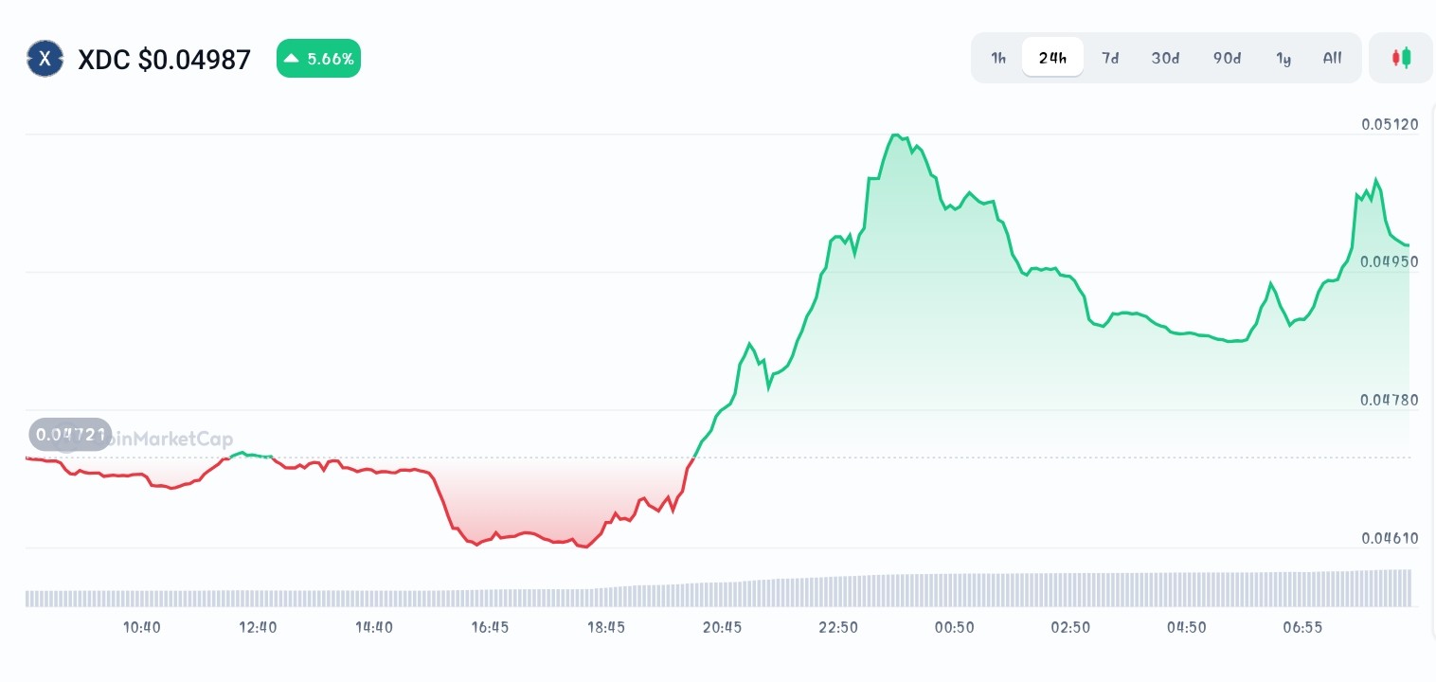Choose the 1y period option

point(1283,58)
